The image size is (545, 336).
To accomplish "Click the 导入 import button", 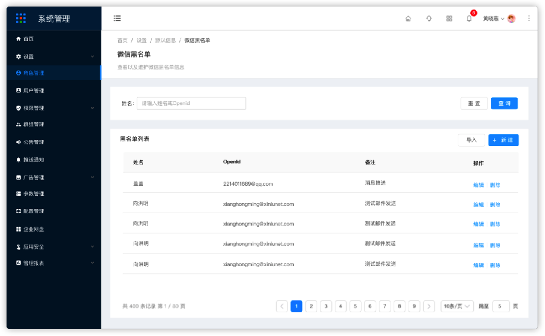I will [x=471, y=140].
